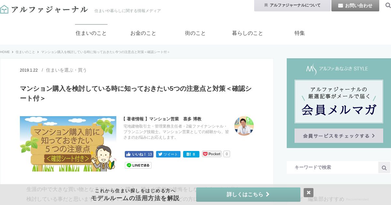Click 住まいのこと in the breadcrumb
391x205 pixels.
[25, 52]
